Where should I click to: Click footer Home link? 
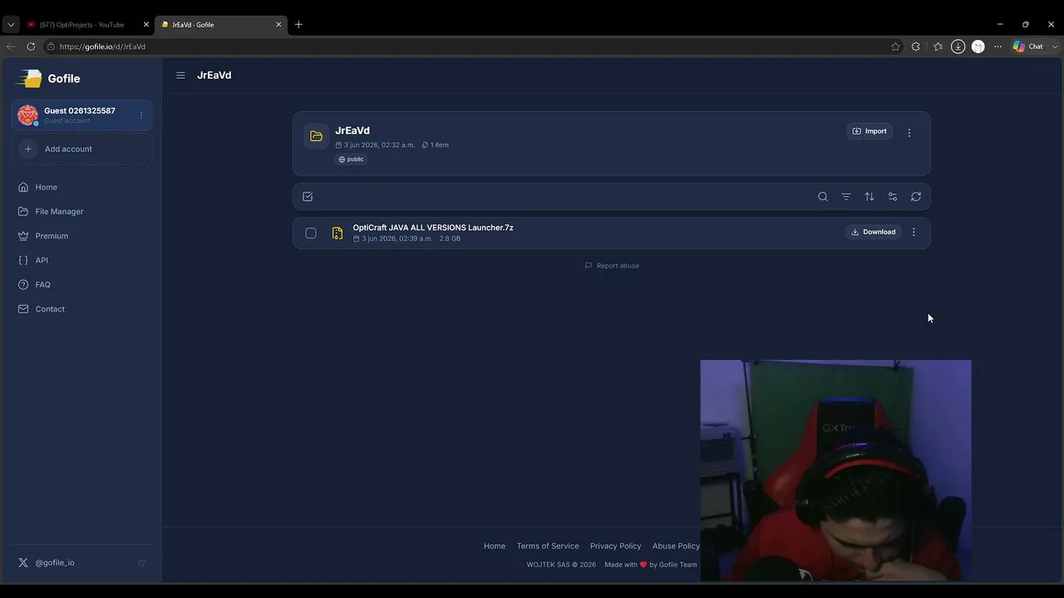click(495, 546)
